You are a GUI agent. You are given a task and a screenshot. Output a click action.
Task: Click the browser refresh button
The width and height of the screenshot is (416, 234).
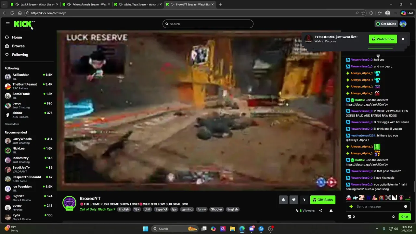tap(12, 13)
